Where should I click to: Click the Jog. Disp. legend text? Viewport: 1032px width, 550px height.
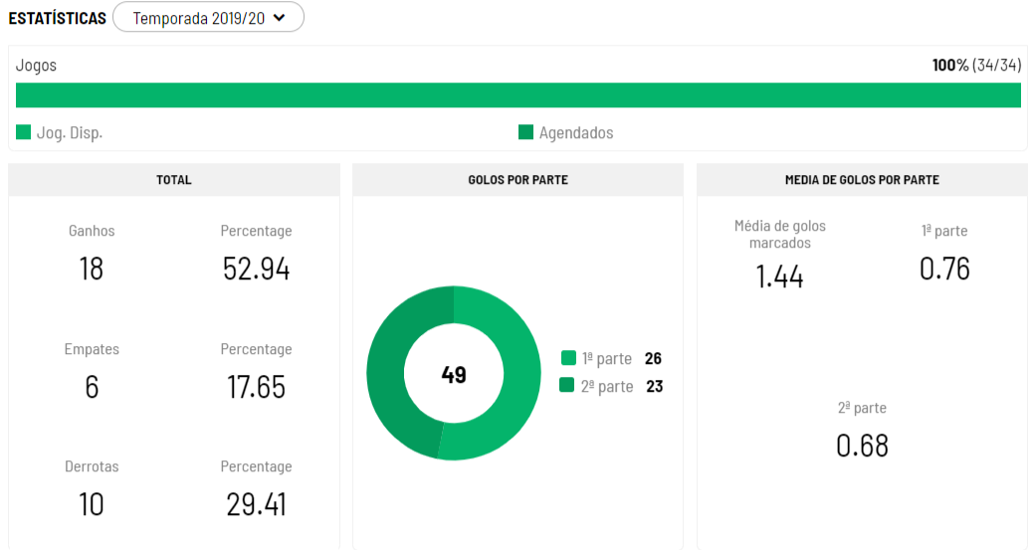coord(69,133)
